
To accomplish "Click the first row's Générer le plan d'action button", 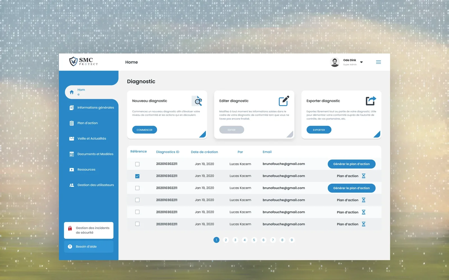I will (x=352, y=164).
